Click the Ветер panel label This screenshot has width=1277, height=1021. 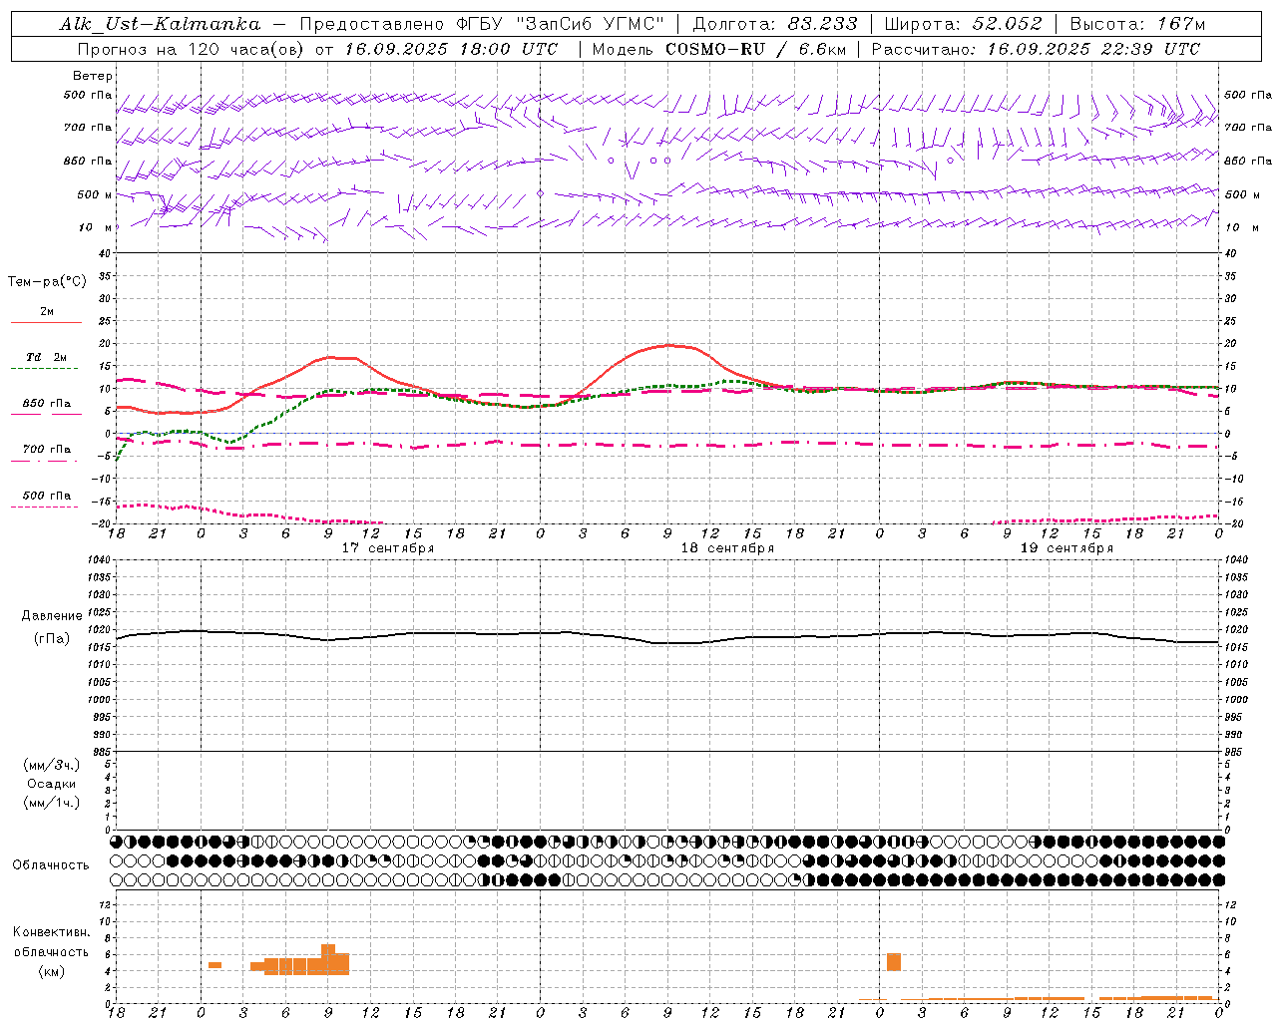93,76
